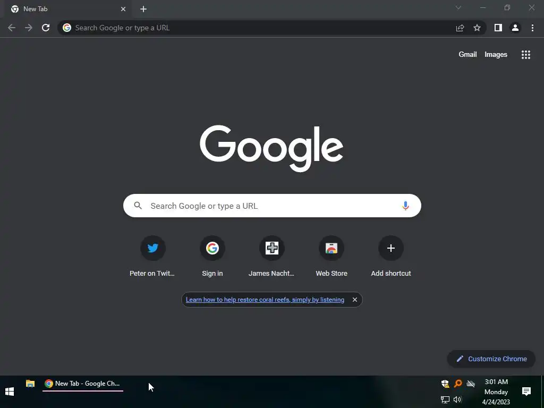This screenshot has height=408, width=544.
Task: Open Chrome's three-dot menu
Action: 532,28
